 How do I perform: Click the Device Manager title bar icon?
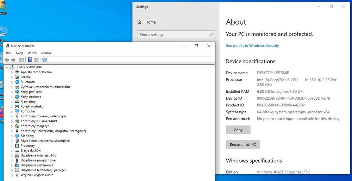point(7,46)
